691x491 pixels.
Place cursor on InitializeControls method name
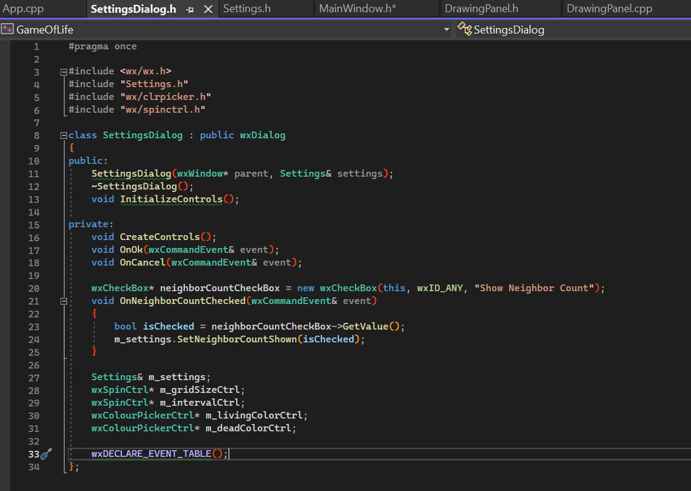[171, 199]
